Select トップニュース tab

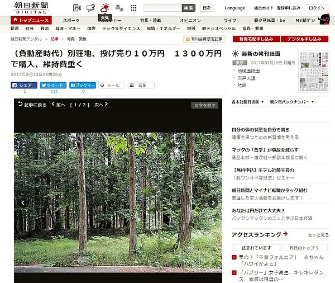click(x=31, y=20)
